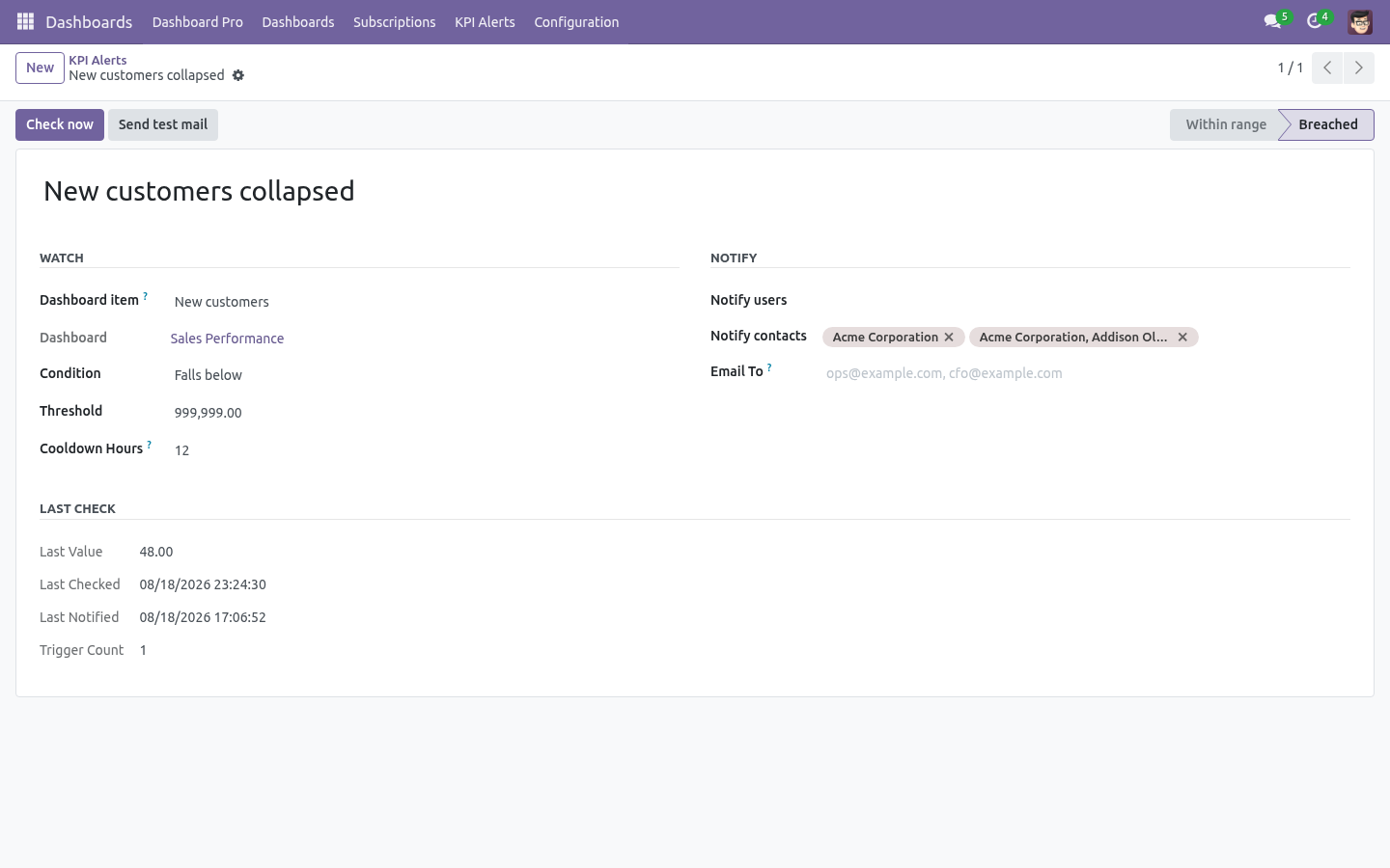1390x868 pixels.
Task: Open the apps grid home menu icon
Action: pyautogui.click(x=26, y=21)
